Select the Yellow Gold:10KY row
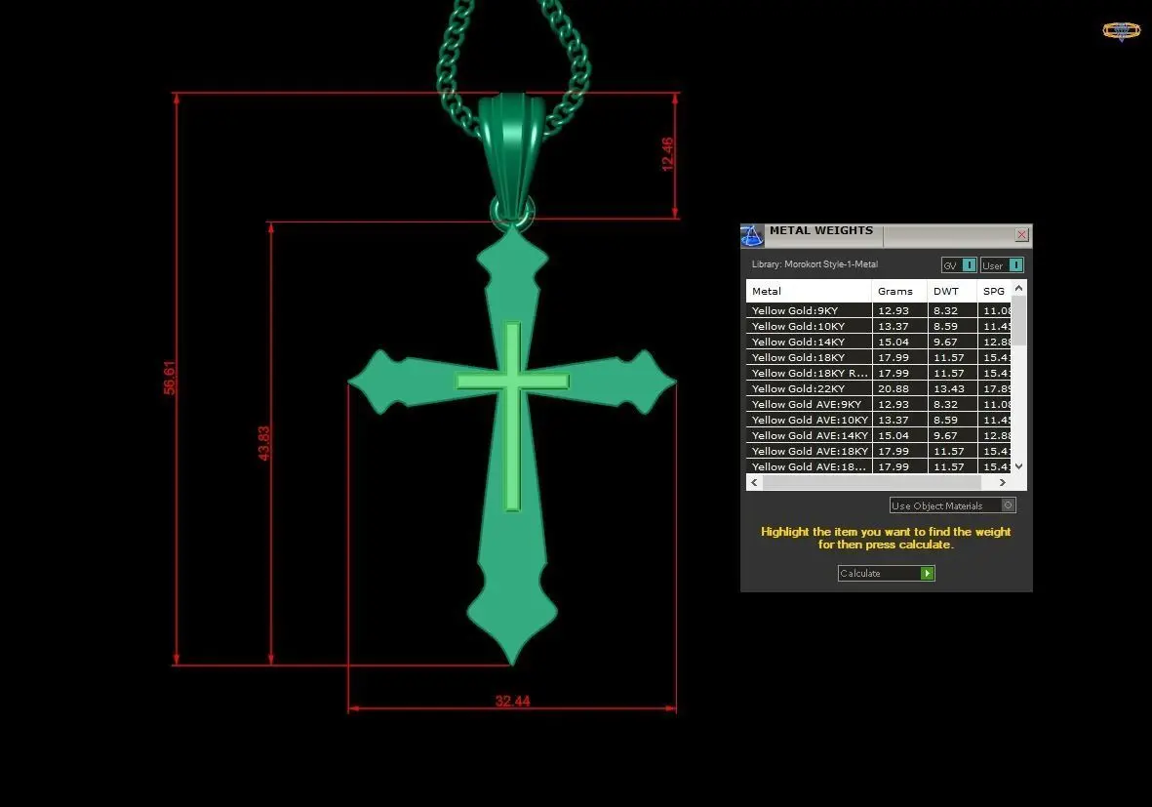 879,326
